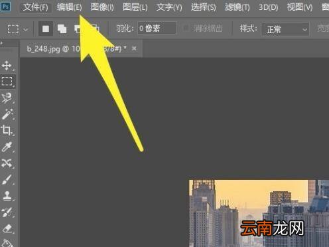Screen dimensions: 329x247
Task: Select the History Brush tool
Action: tap(7, 212)
